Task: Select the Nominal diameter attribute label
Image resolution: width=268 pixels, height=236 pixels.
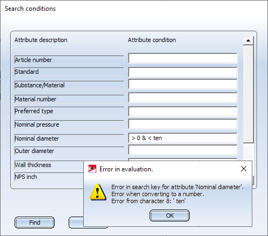Action: click(x=69, y=138)
